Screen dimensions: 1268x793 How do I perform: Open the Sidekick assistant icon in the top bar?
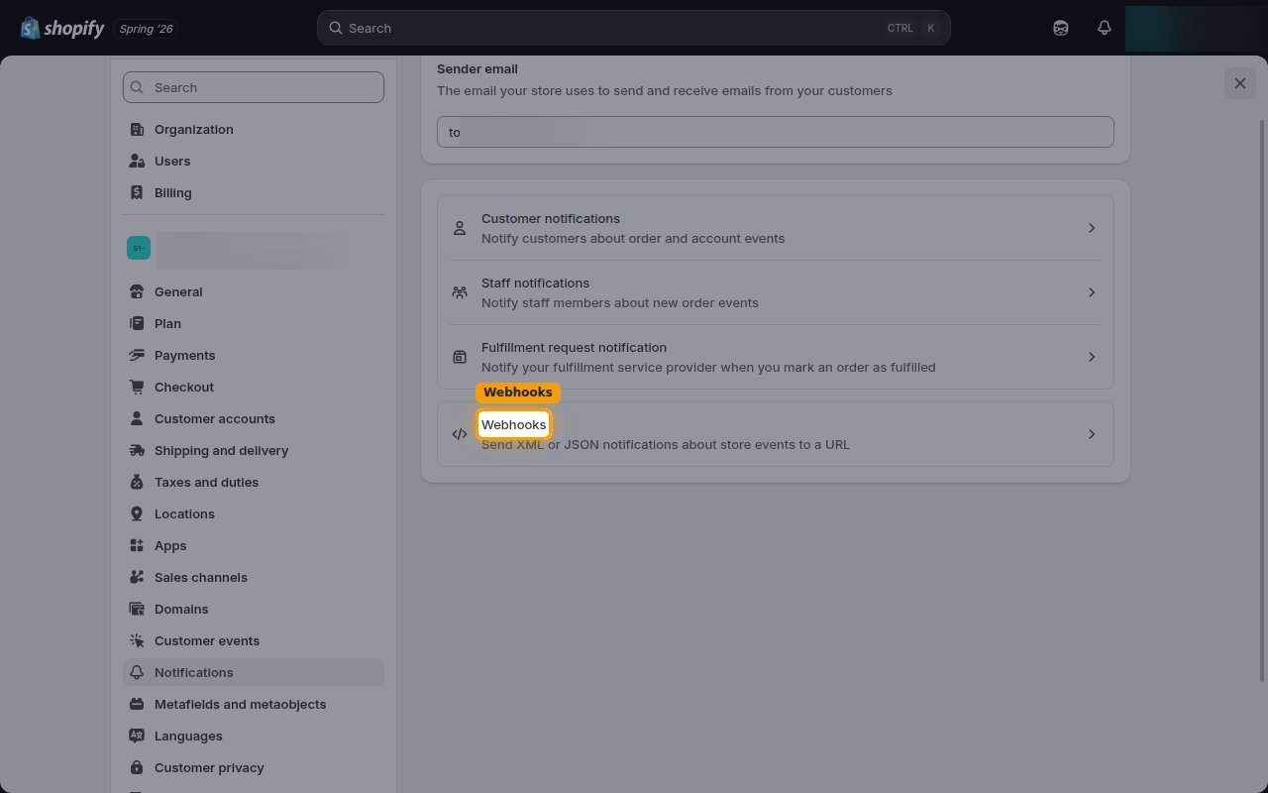click(x=1061, y=28)
